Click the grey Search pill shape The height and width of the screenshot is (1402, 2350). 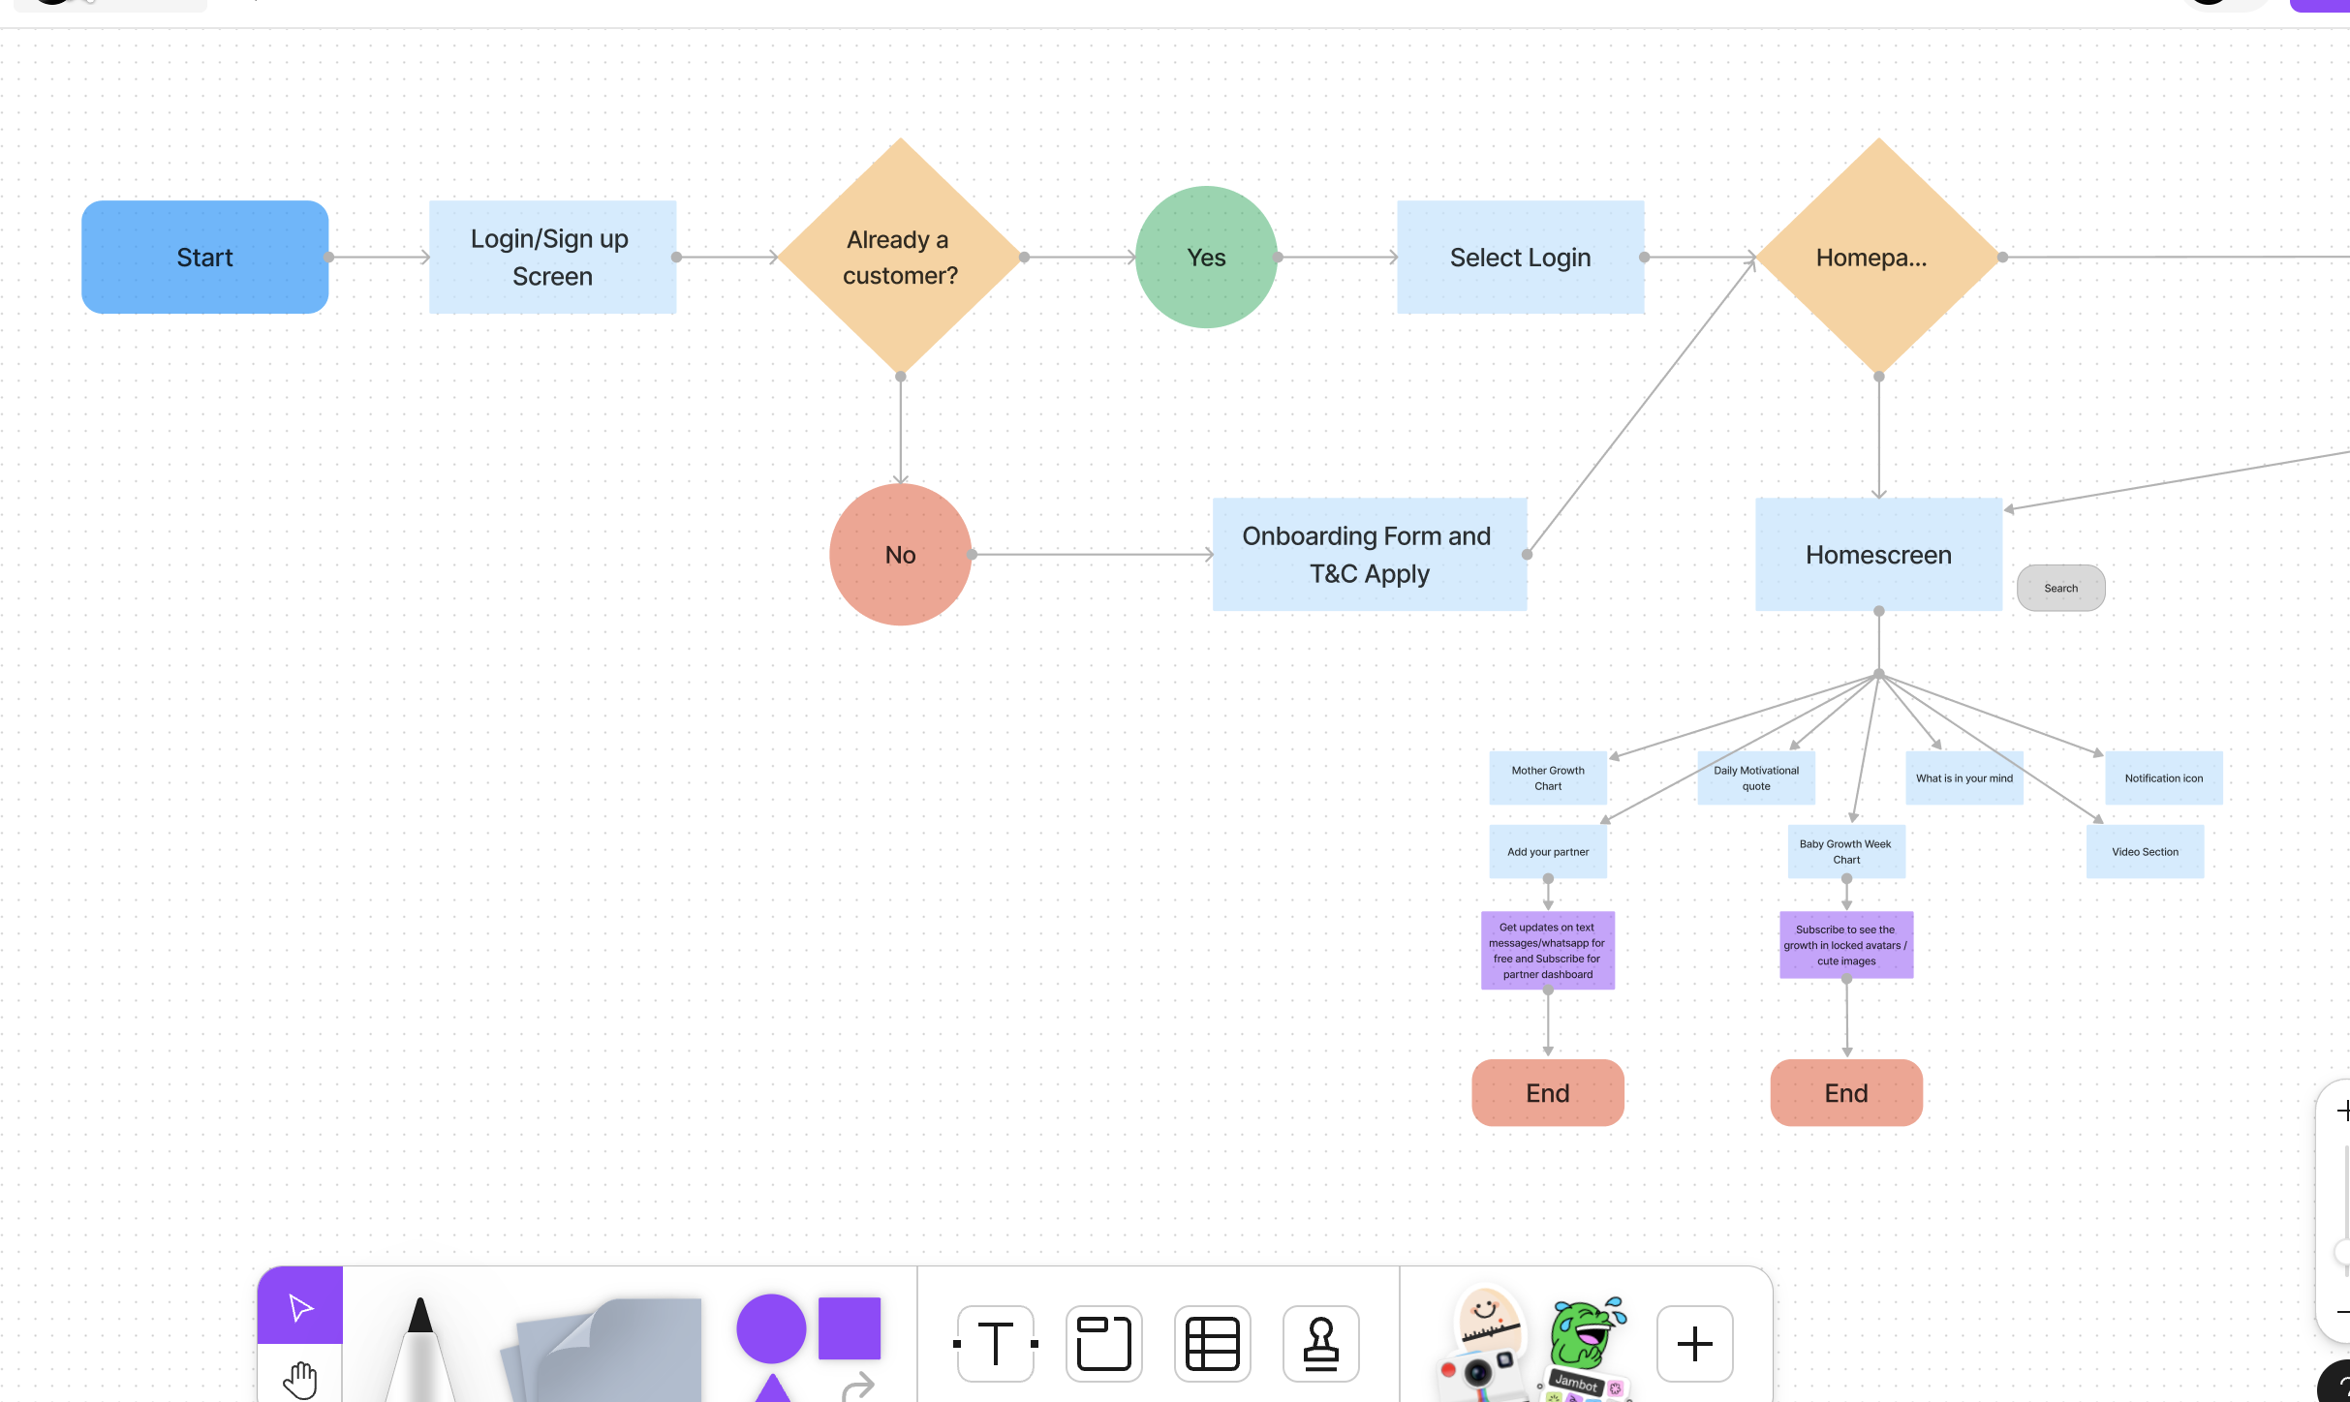pyautogui.click(x=2060, y=588)
